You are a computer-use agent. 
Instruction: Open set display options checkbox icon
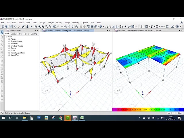coord(92,27)
